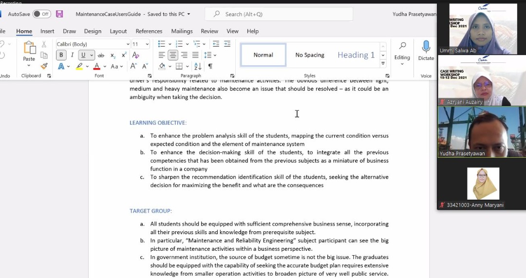This screenshot has height=278, width=526.
Task: Increase font size with the A-up icon
Action: pos(133,66)
